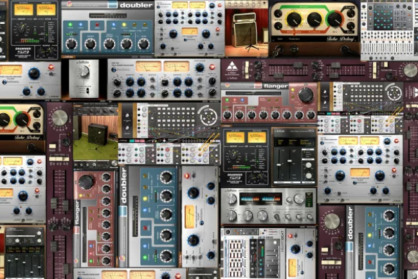
Task: Click the output volume knob on the EQF-100 equalizer
Action: click(199, 68)
